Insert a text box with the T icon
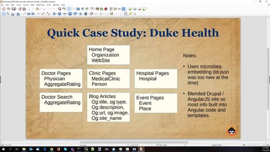Image resolution: width=270 pixels, height=152 pixels. point(111,9)
